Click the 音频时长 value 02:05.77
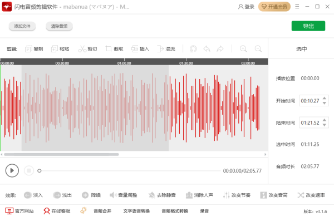This screenshot has width=334, height=216. [310, 166]
